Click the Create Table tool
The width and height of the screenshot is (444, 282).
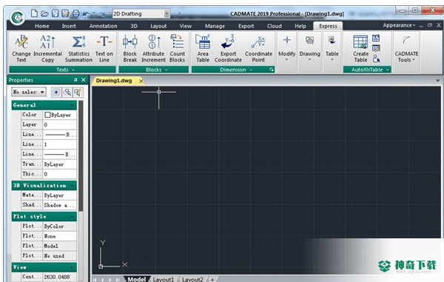[x=360, y=49]
